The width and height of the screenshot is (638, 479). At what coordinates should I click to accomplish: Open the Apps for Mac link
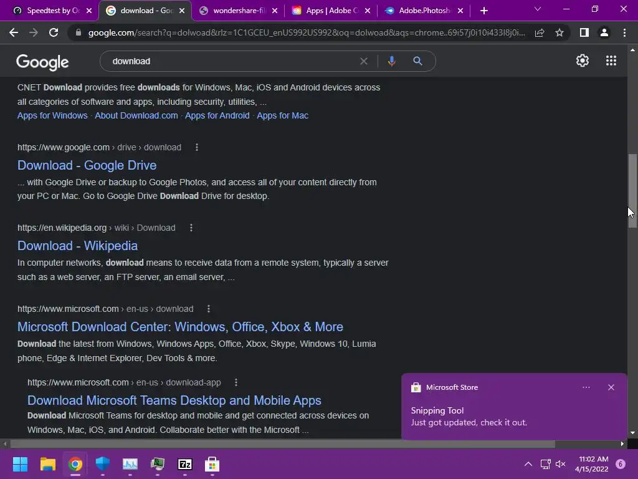tap(282, 115)
